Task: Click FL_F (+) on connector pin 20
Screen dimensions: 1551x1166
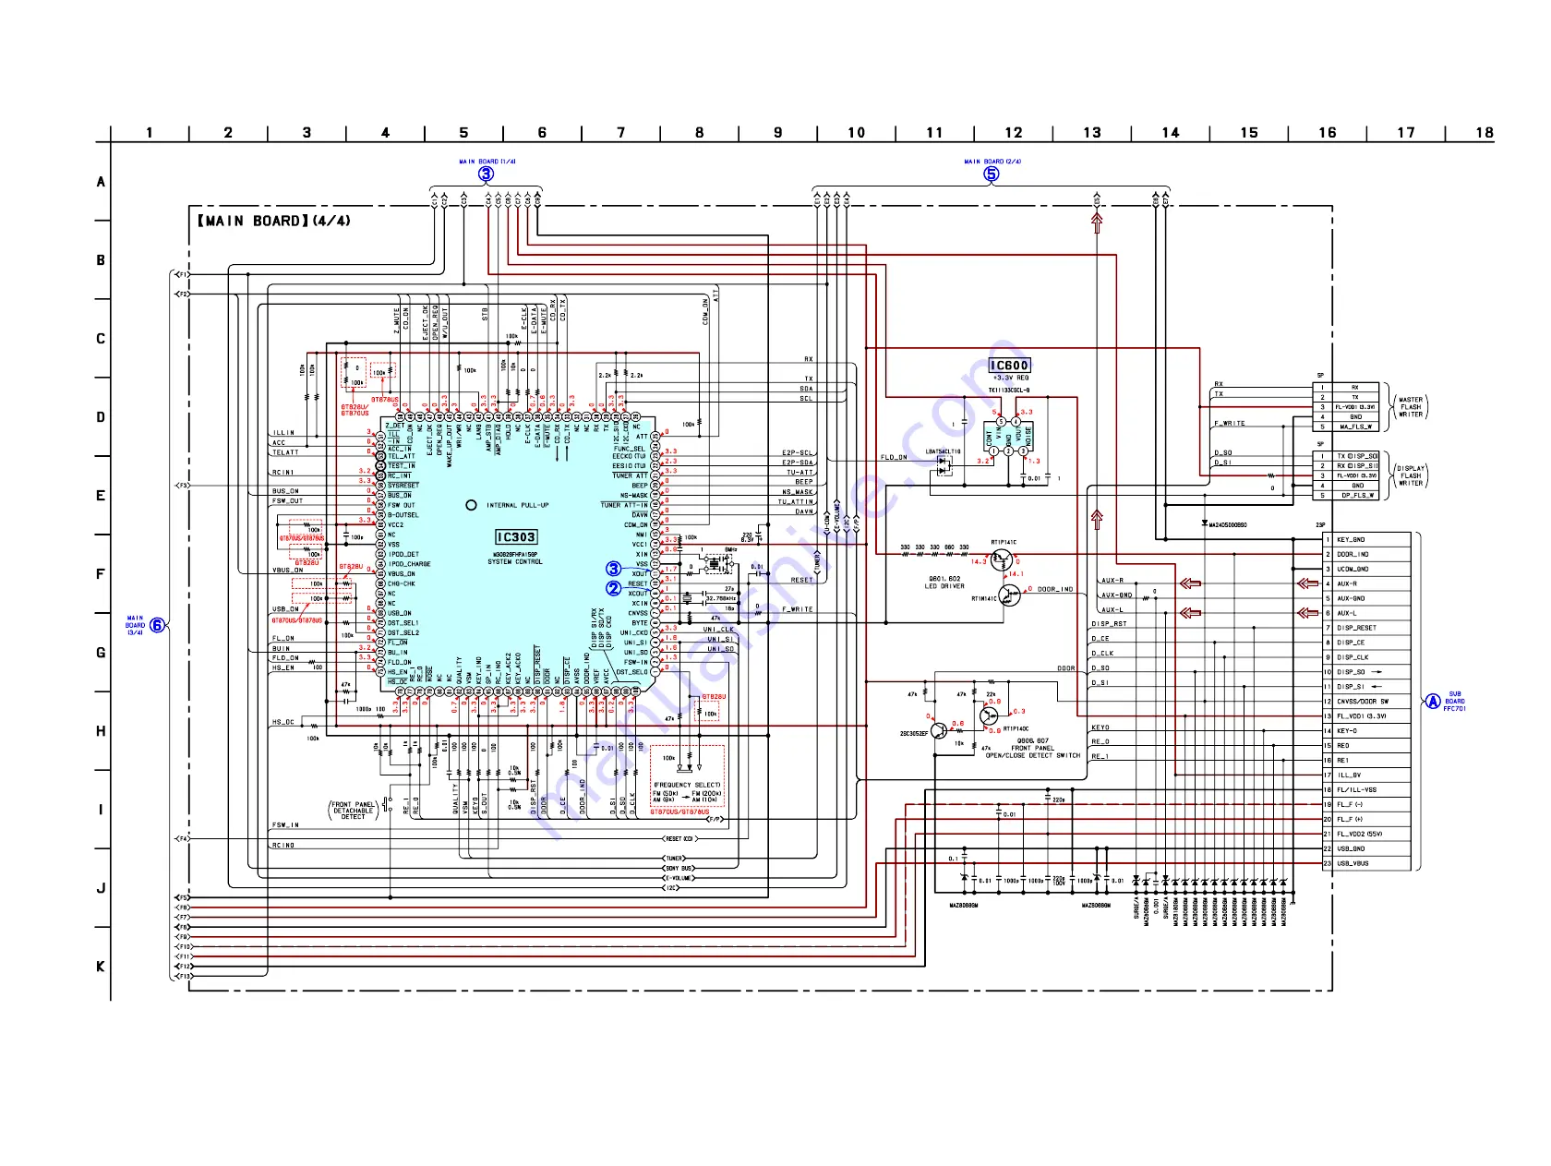Action: 1350,820
